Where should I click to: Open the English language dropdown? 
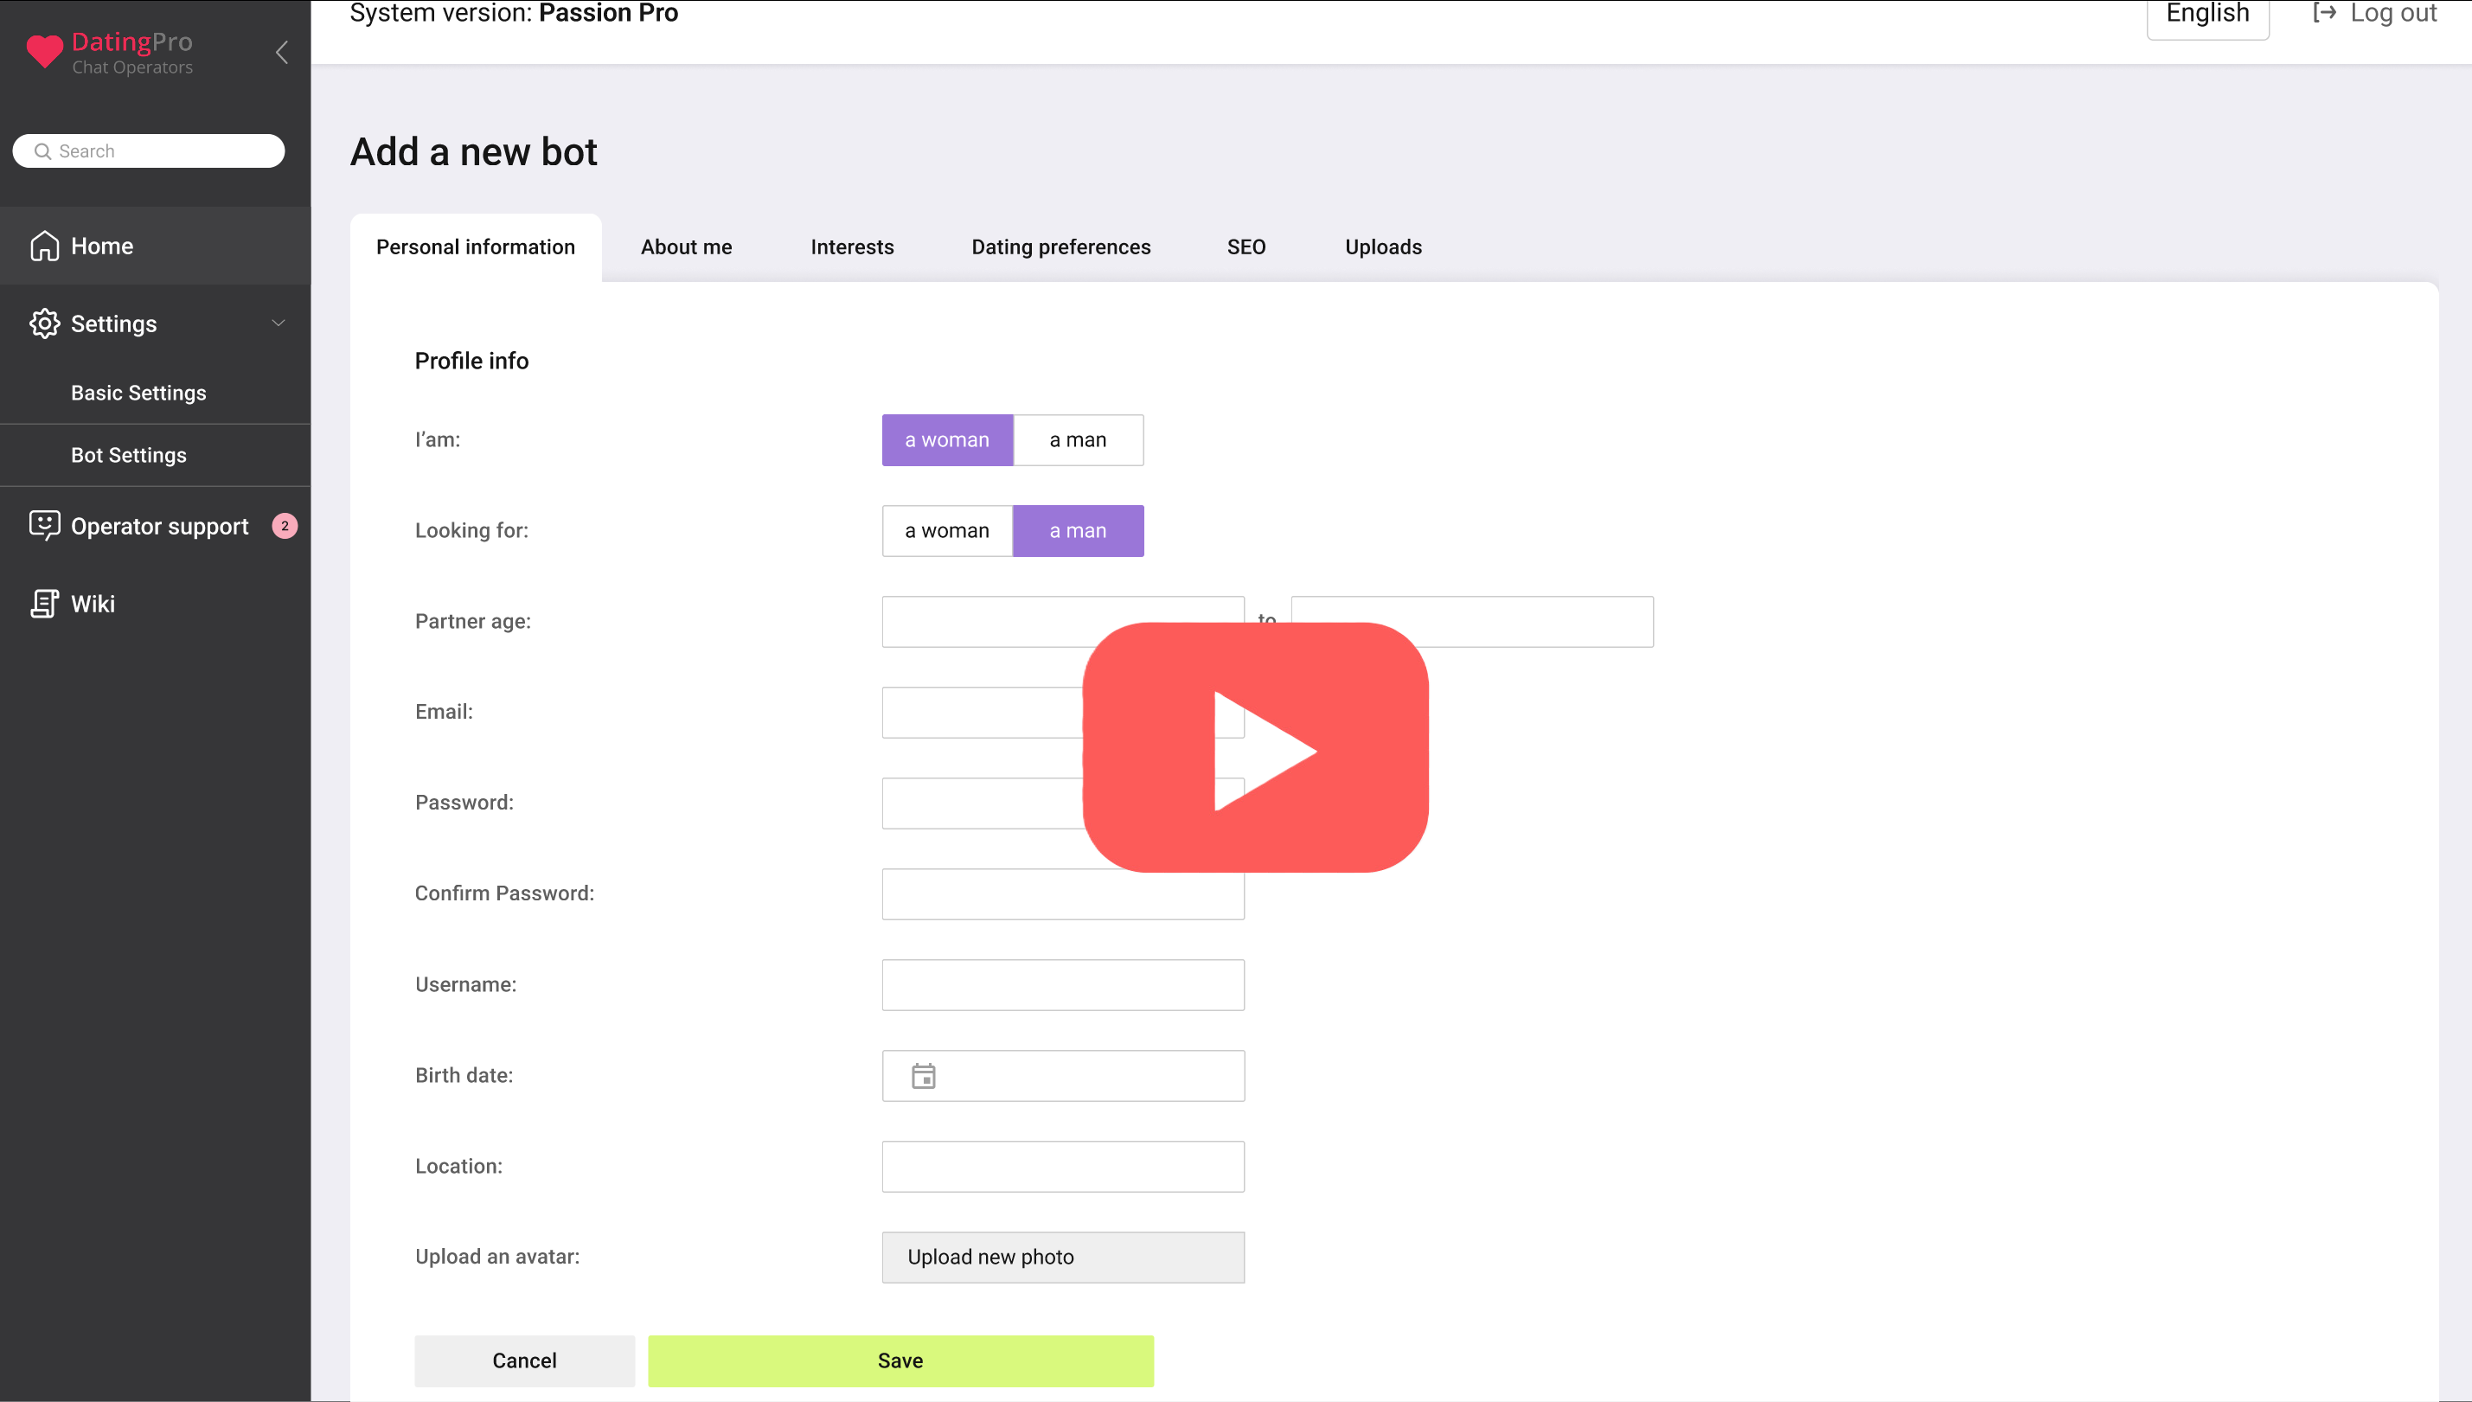tap(2206, 16)
